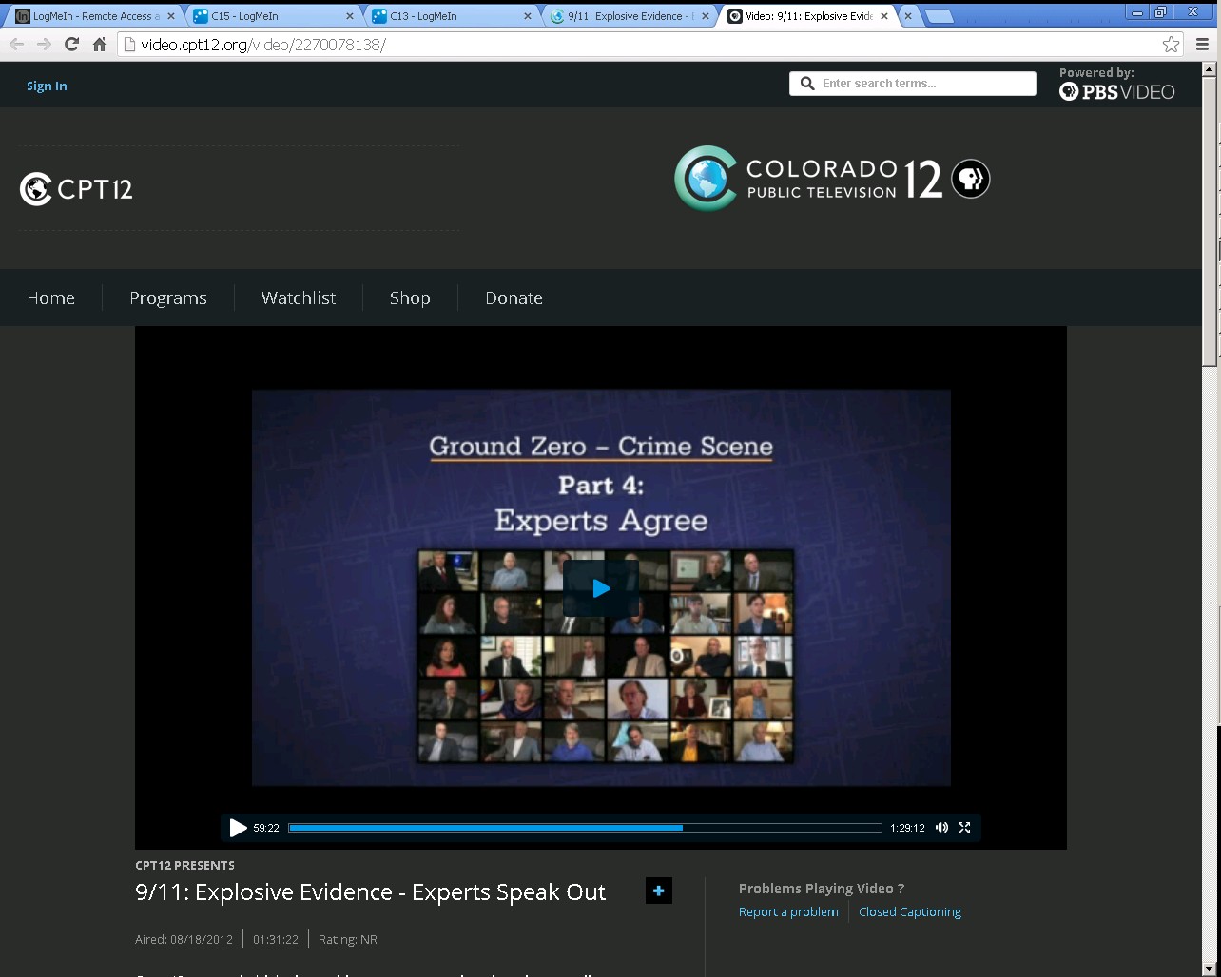Enter fullscreen mode for the video

click(964, 828)
